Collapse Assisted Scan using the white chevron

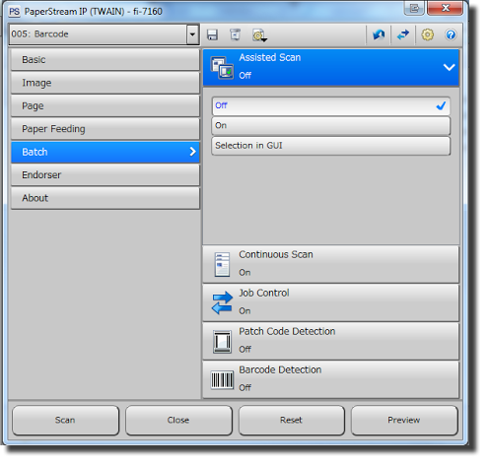click(449, 67)
